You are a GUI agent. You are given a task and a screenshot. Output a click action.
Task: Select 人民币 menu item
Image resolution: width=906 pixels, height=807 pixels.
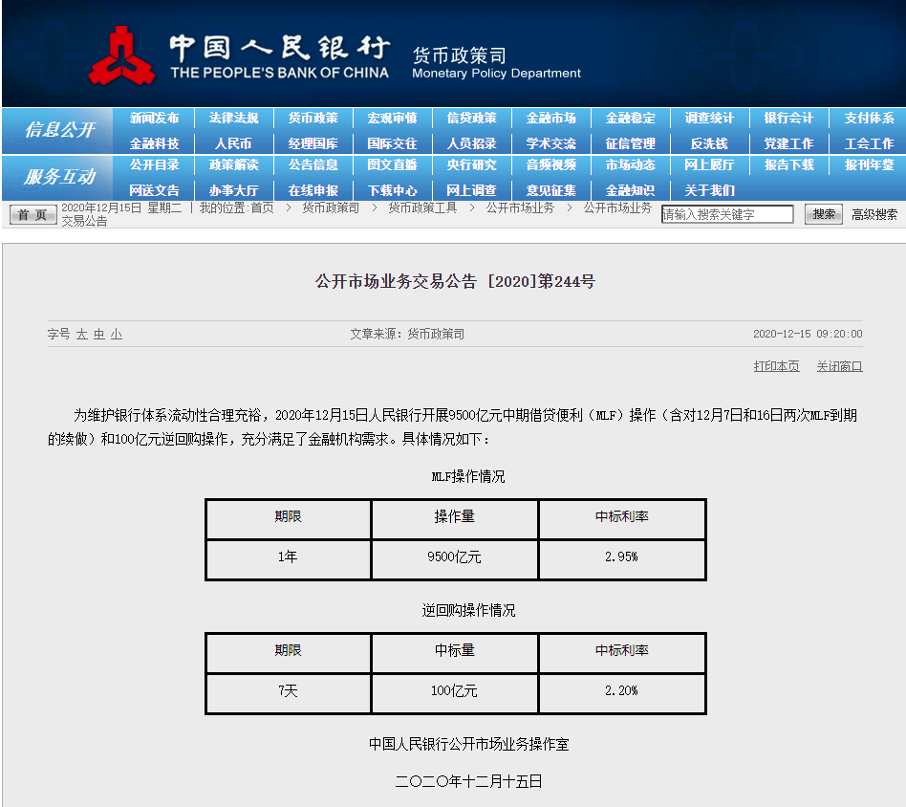(x=233, y=143)
